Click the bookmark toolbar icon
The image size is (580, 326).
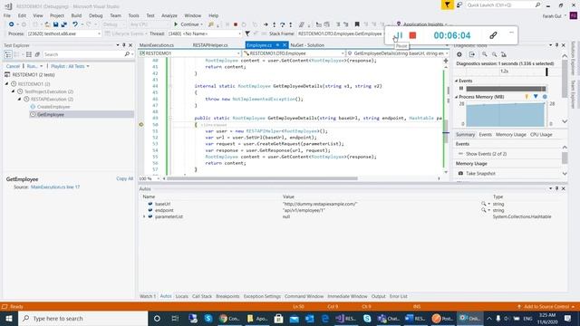coord(357,24)
